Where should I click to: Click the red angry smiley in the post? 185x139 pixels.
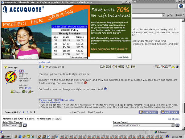(85, 83)
